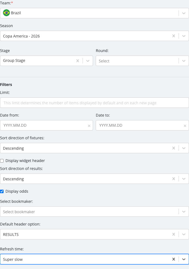189x269 pixels.
Task: Click the Display odds label
Action: (x=17, y=192)
